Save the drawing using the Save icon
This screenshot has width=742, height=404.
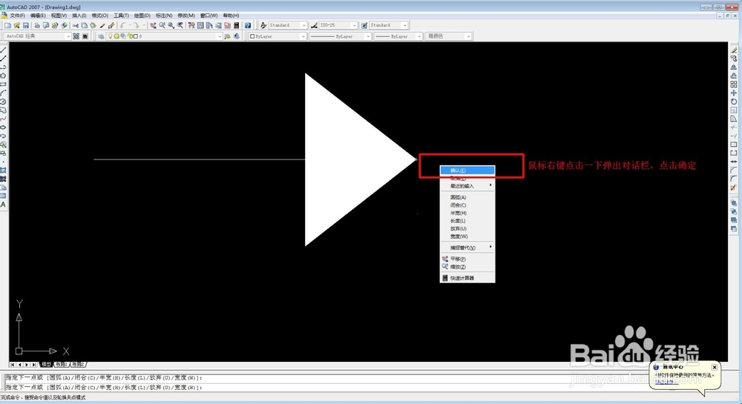[25, 25]
